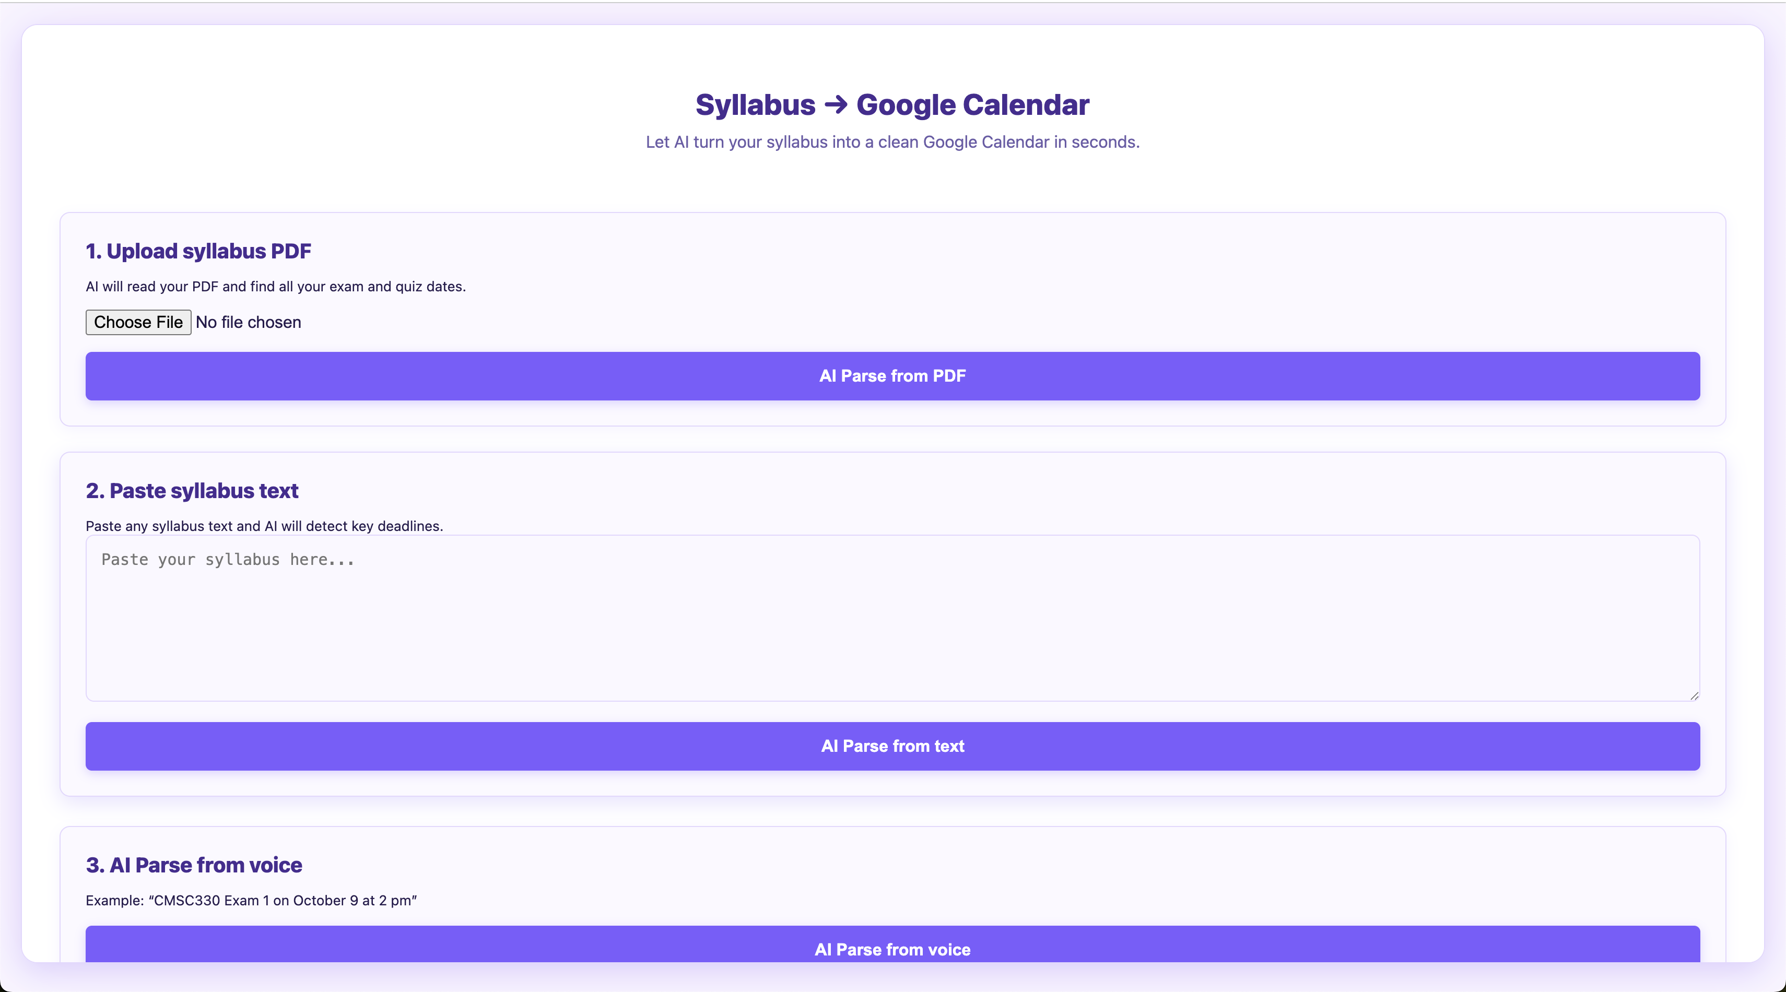Click the arrow icon in the page title
The width and height of the screenshot is (1786, 992).
(x=836, y=104)
